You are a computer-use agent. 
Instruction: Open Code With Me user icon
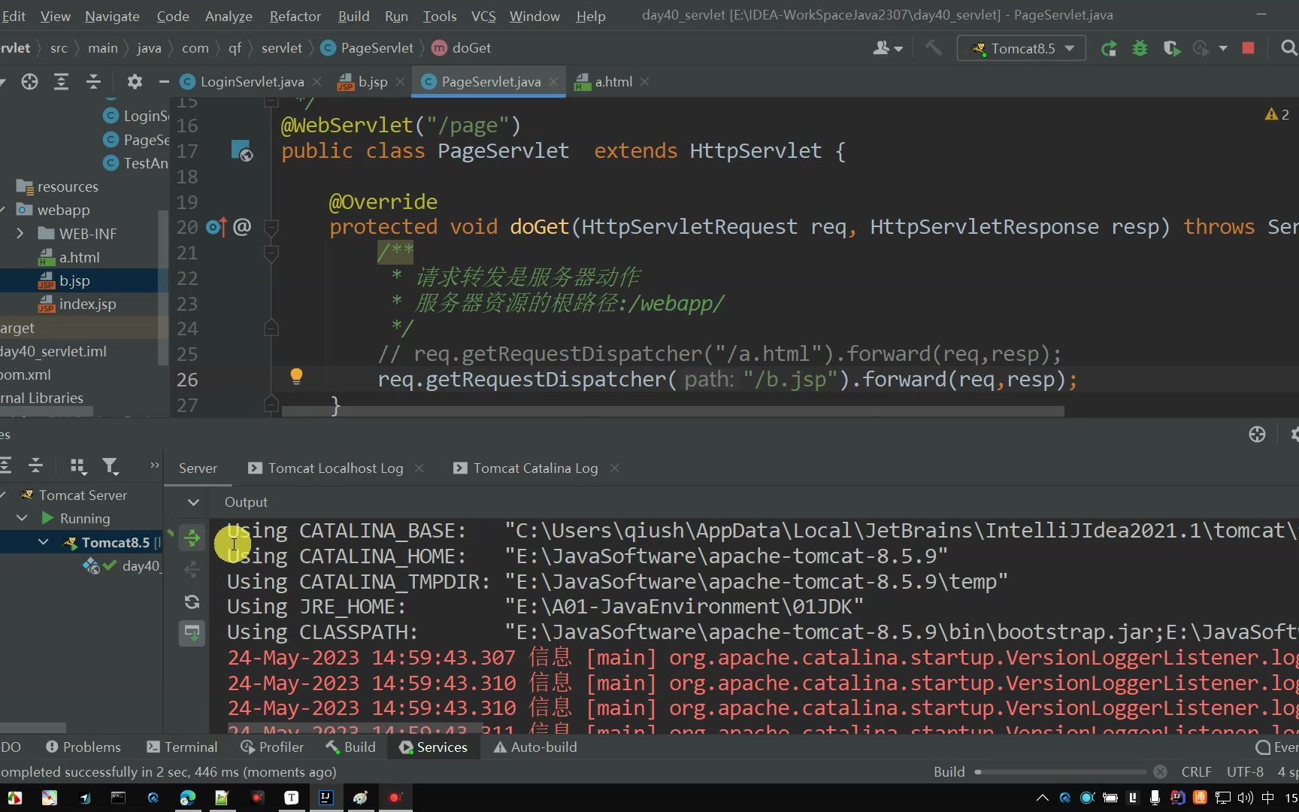coord(887,48)
